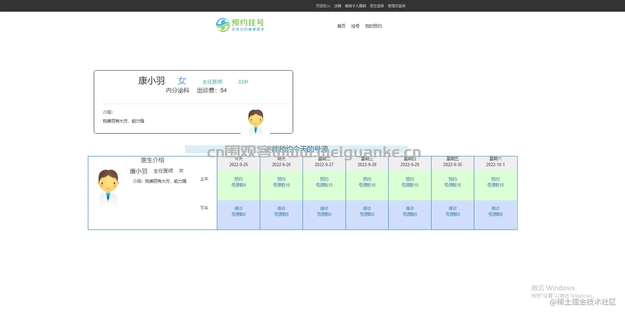
Task: Open 我的预约 navigation item
Action: [373, 26]
